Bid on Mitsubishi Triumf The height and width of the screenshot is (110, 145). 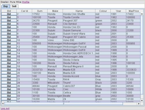tap(9, 83)
